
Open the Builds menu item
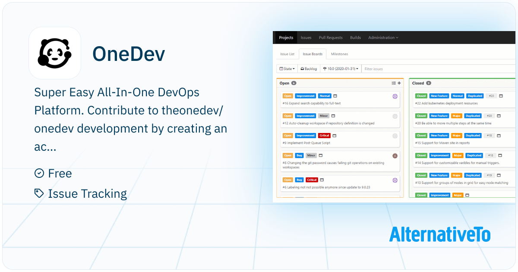(356, 38)
